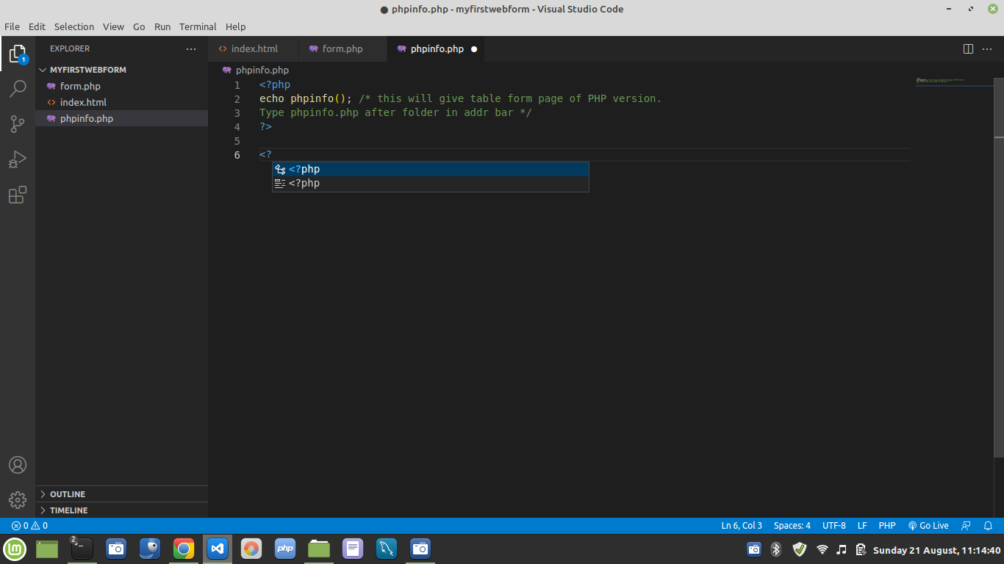Click the errors and warnings indicator
Screen dimensions: 1004x564
pyautogui.click(x=29, y=526)
